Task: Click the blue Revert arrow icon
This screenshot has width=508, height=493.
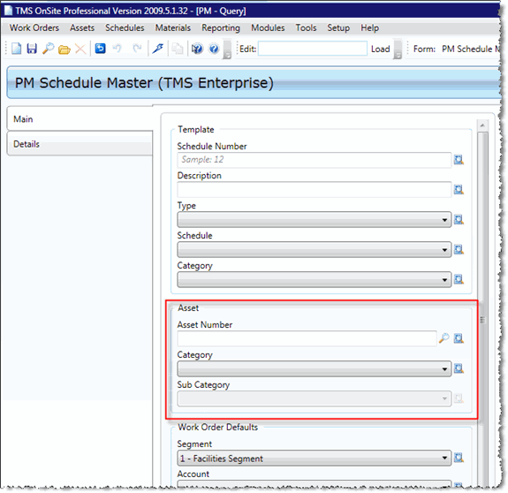Action: (101, 49)
